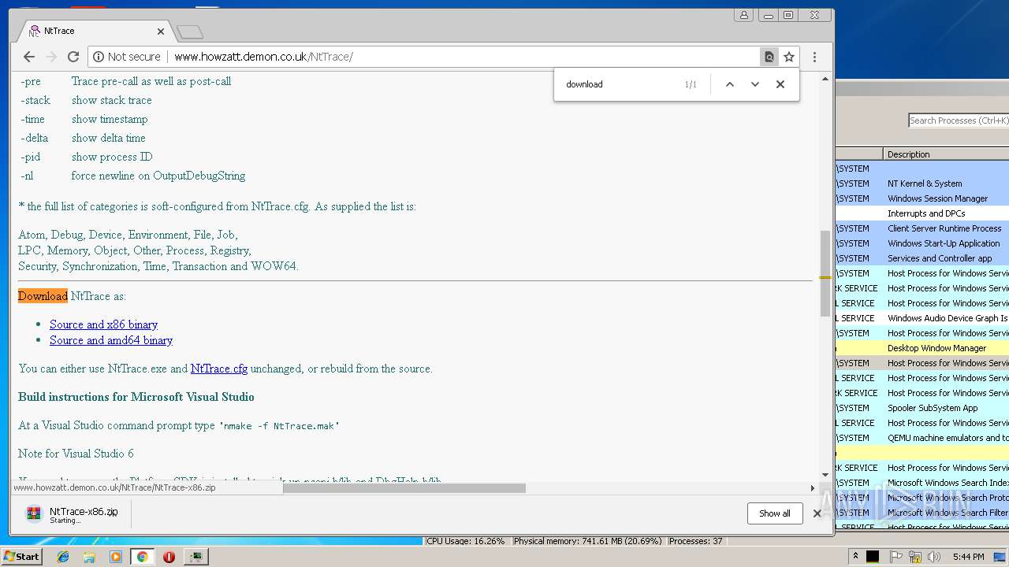Show hidden tray icons arrow
Screen dimensions: 1009x567
tap(855, 556)
